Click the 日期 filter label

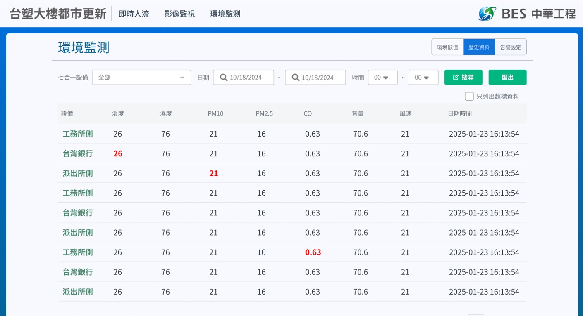[x=203, y=78]
